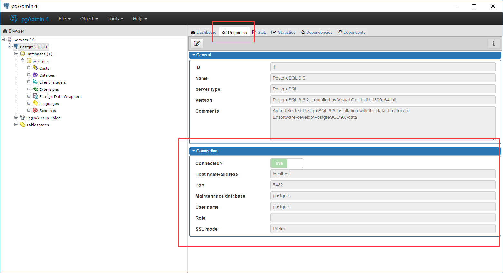Click the Databases cylinder icon

[x=23, y=54]
